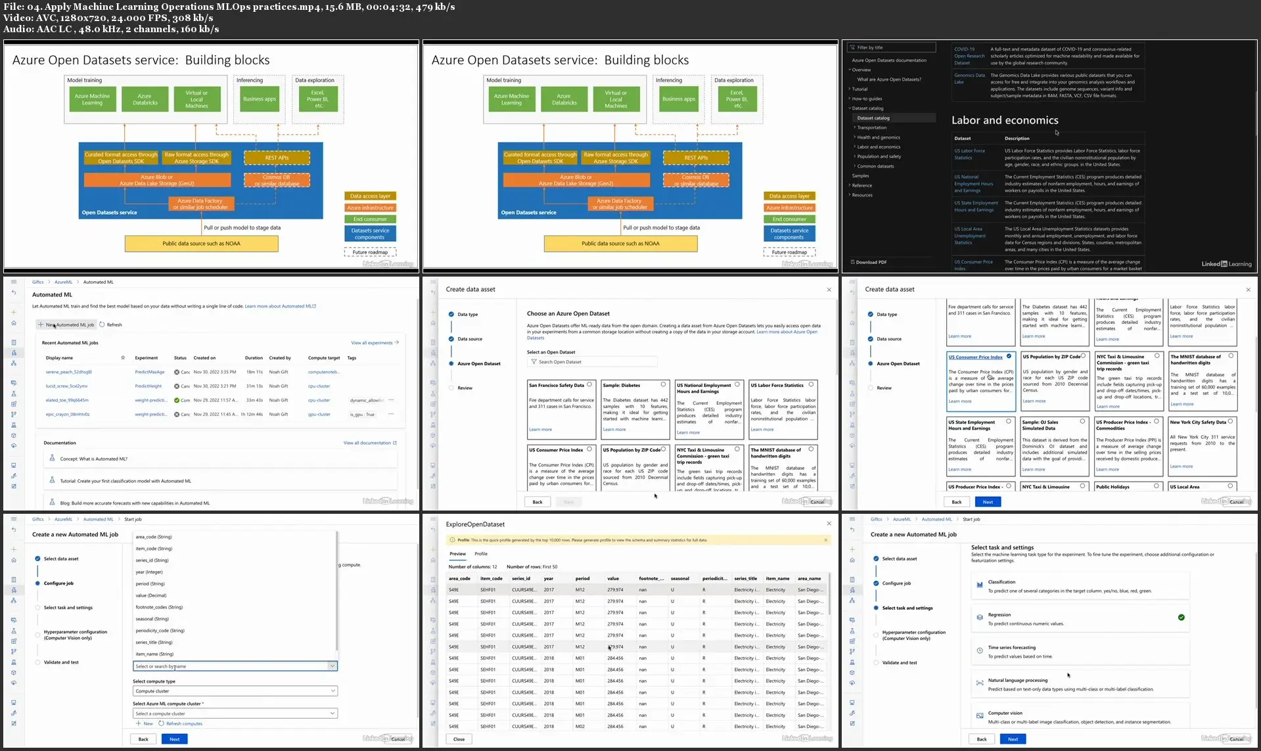1261x751 pixels.
Task: Click filter icon in Search Open Dataset box
Action: [x=534, y=362]
